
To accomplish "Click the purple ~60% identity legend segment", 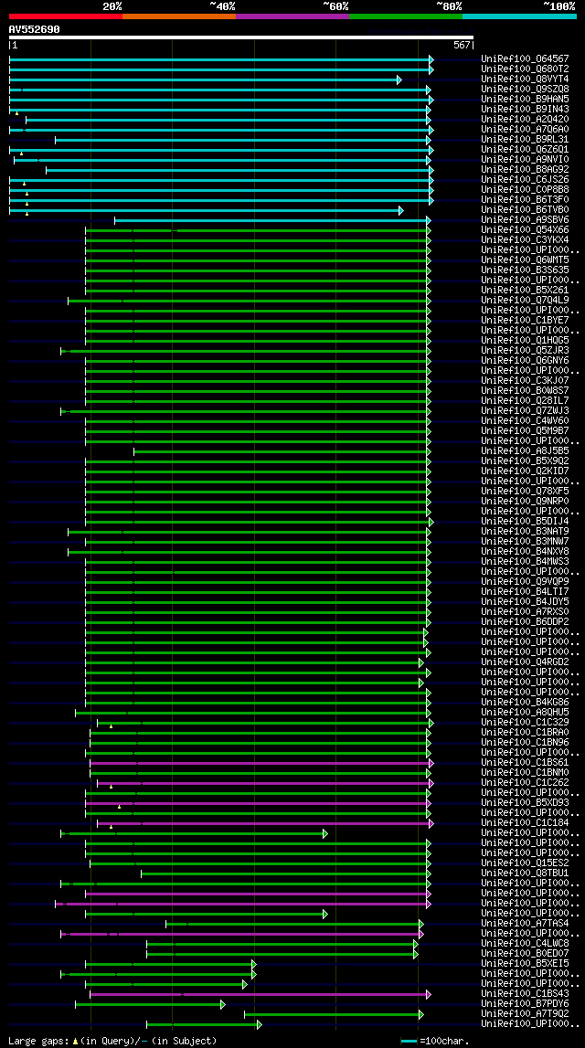I will tap(292, 16).
